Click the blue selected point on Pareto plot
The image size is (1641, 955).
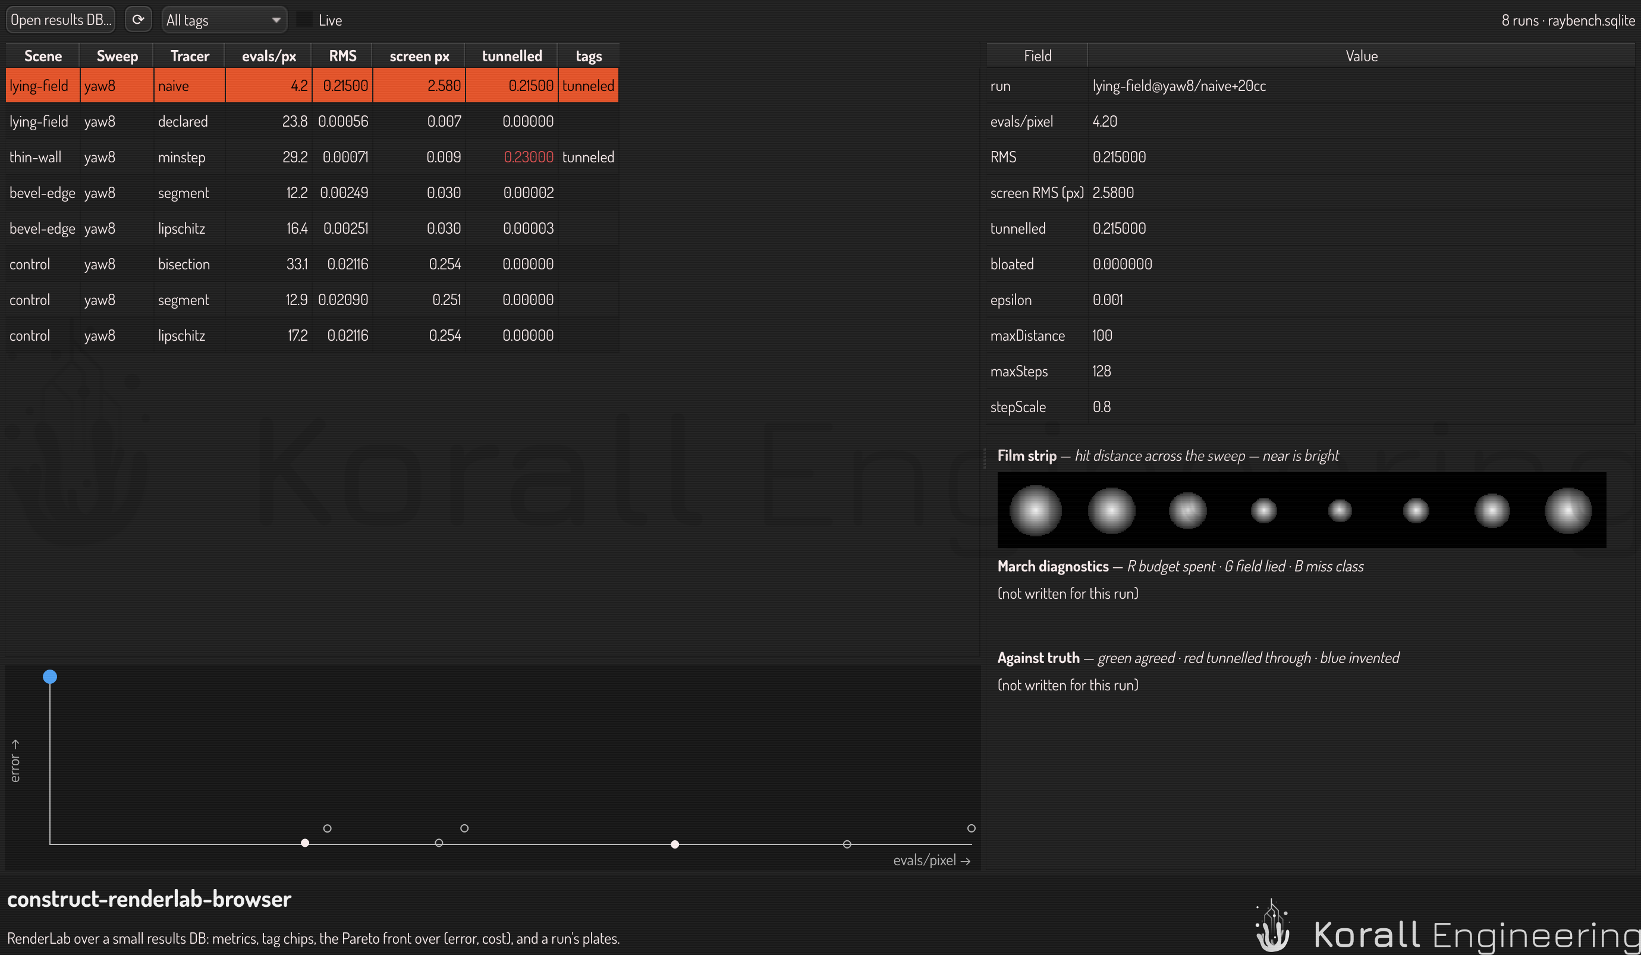pyautogui.click(x=49, y=677)
